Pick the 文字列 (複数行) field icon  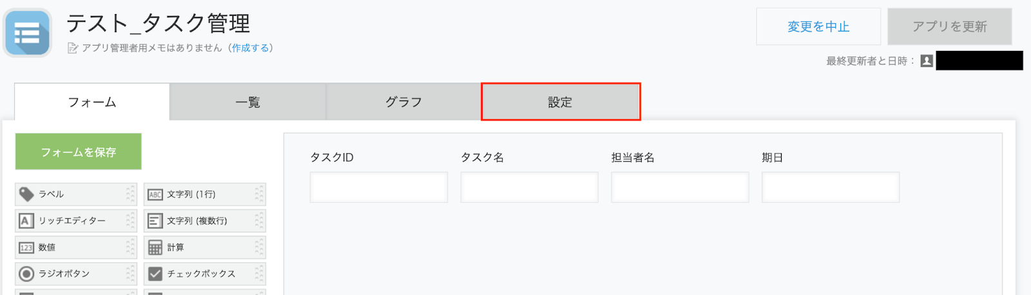click(x=155, y=221)
